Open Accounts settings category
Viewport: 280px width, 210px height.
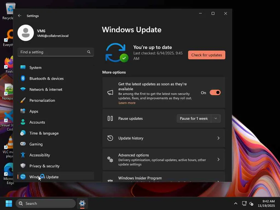click(x=56, y=122)
